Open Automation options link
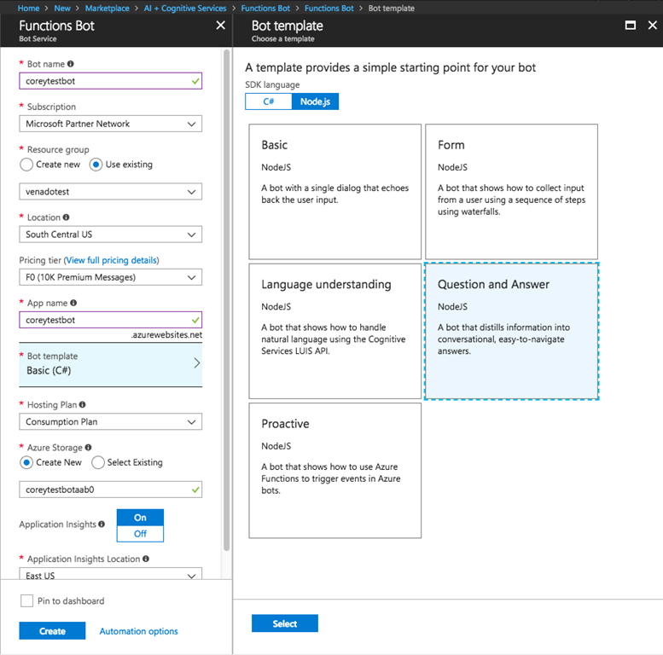663x655 pixels. pyautogui.click(x=139, y=631)
